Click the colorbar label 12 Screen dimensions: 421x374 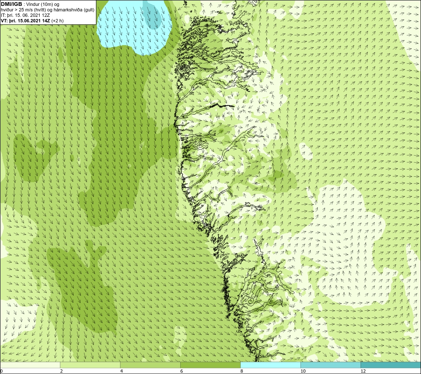coord(363,371)
